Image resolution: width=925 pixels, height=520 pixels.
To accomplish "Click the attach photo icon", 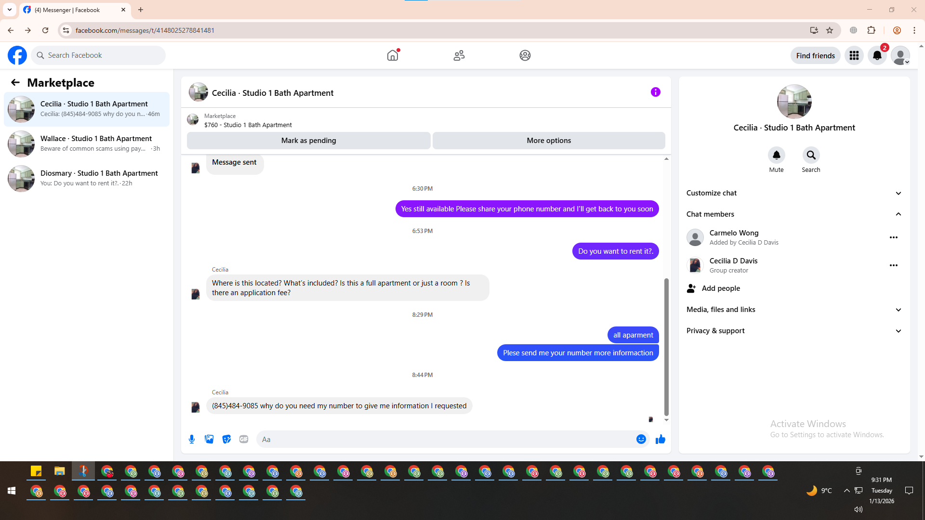I will tap(209, 439).
